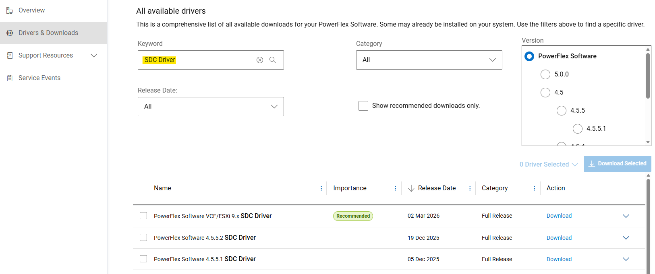Click Full Release in the 4.5.5.2 row

coord(497,238)
